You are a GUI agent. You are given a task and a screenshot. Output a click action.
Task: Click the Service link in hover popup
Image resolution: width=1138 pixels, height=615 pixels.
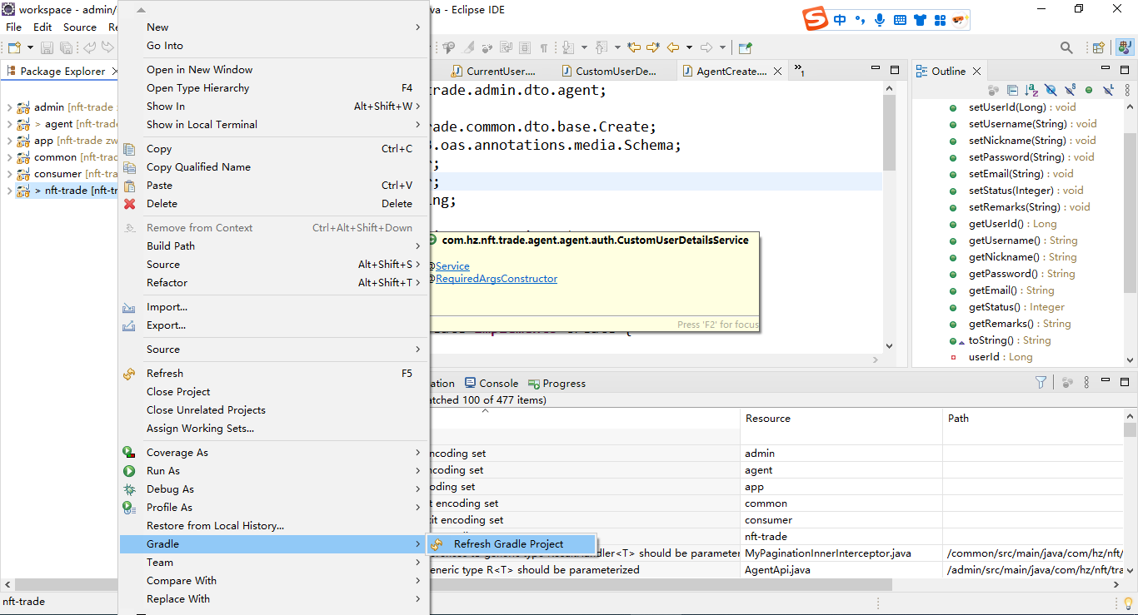pos(452,266)
